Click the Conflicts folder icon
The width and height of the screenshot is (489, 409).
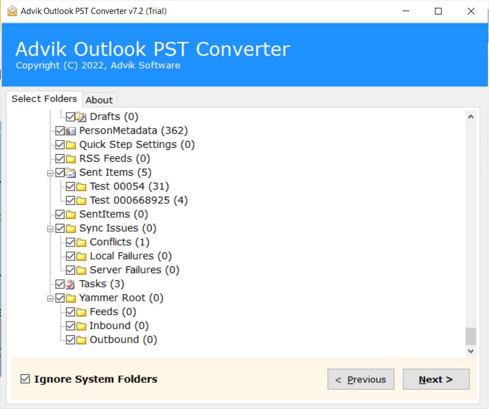coord(81,242)
